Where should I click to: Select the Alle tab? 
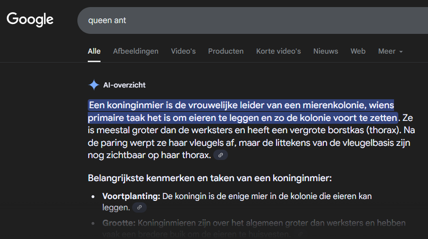click(x=94, y=51)
